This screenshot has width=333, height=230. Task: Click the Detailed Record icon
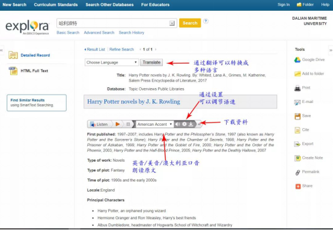[13, 55]
